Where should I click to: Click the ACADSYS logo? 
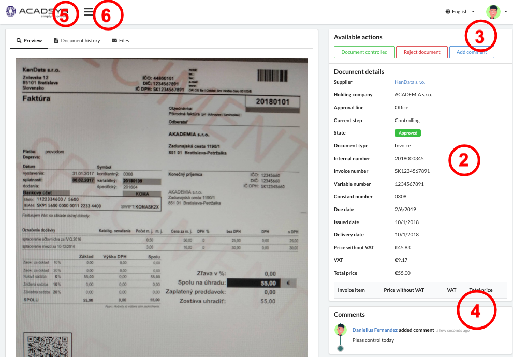pos(37,11)
